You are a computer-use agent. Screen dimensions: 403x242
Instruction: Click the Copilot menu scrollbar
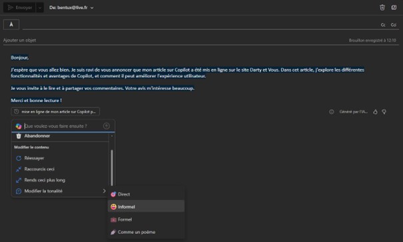112,167
